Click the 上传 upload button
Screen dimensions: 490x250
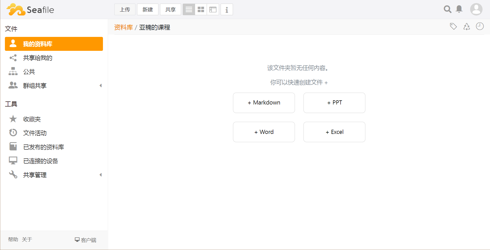click(125, 10)
